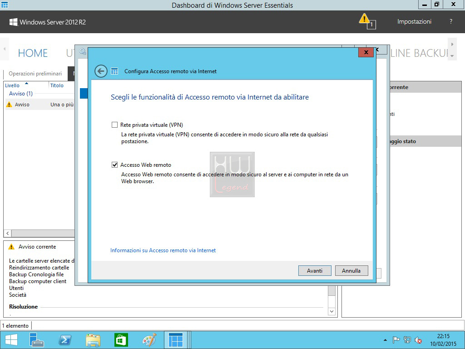This screenshot has height=349, width=465.
Task: Click the Società entry in details
Action: (x=18, y=295)
